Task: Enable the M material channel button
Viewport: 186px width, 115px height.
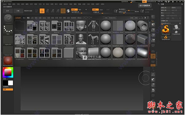Action: [86, 9]
